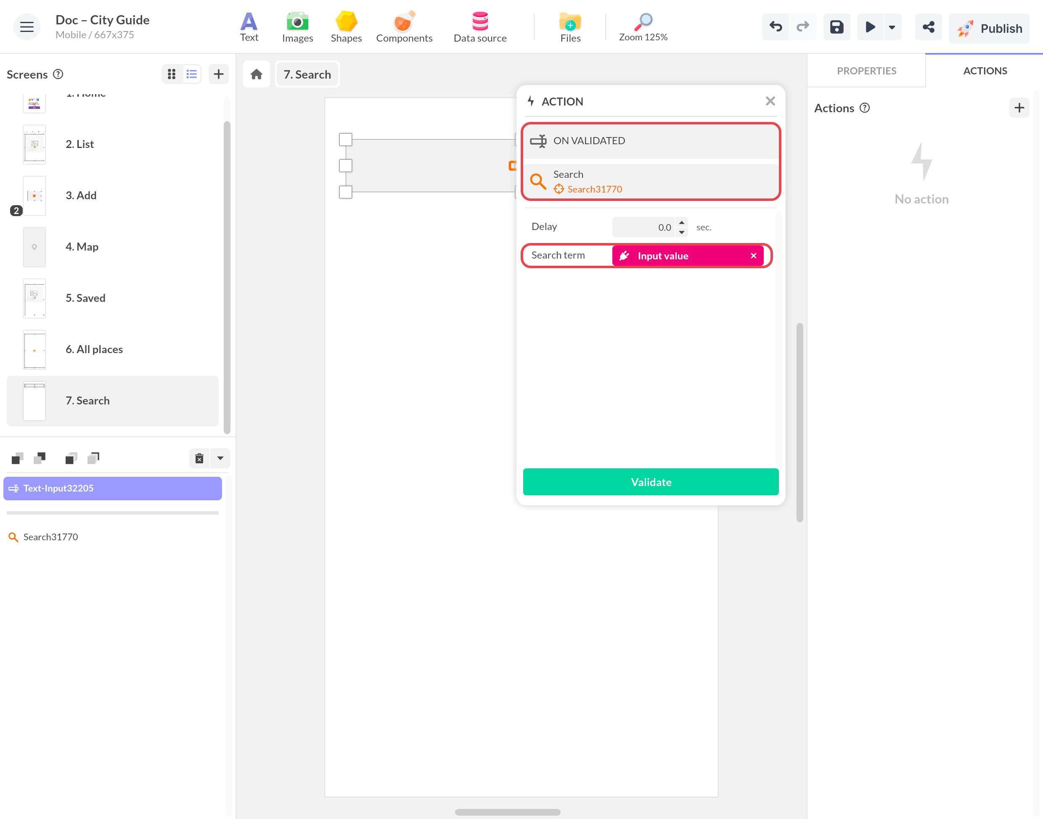Image resolution: width=1043 pixels, height=819 pixels.
Task: Open the Data source tool
Action: tap(480, 27)
